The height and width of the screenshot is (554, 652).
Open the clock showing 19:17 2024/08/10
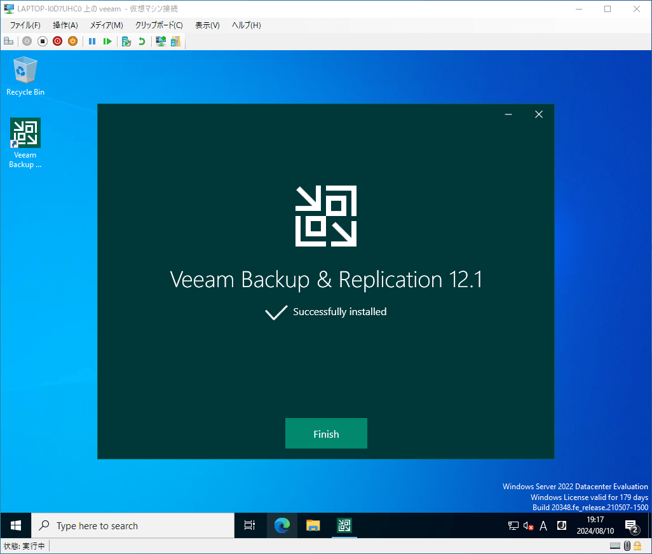tap(595, 525)
